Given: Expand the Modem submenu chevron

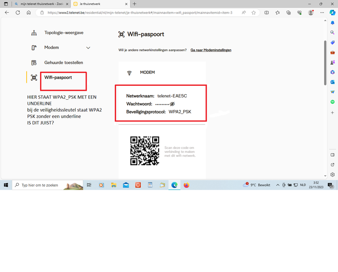Looking at the screenshot, I should click(x=88, y=48).
